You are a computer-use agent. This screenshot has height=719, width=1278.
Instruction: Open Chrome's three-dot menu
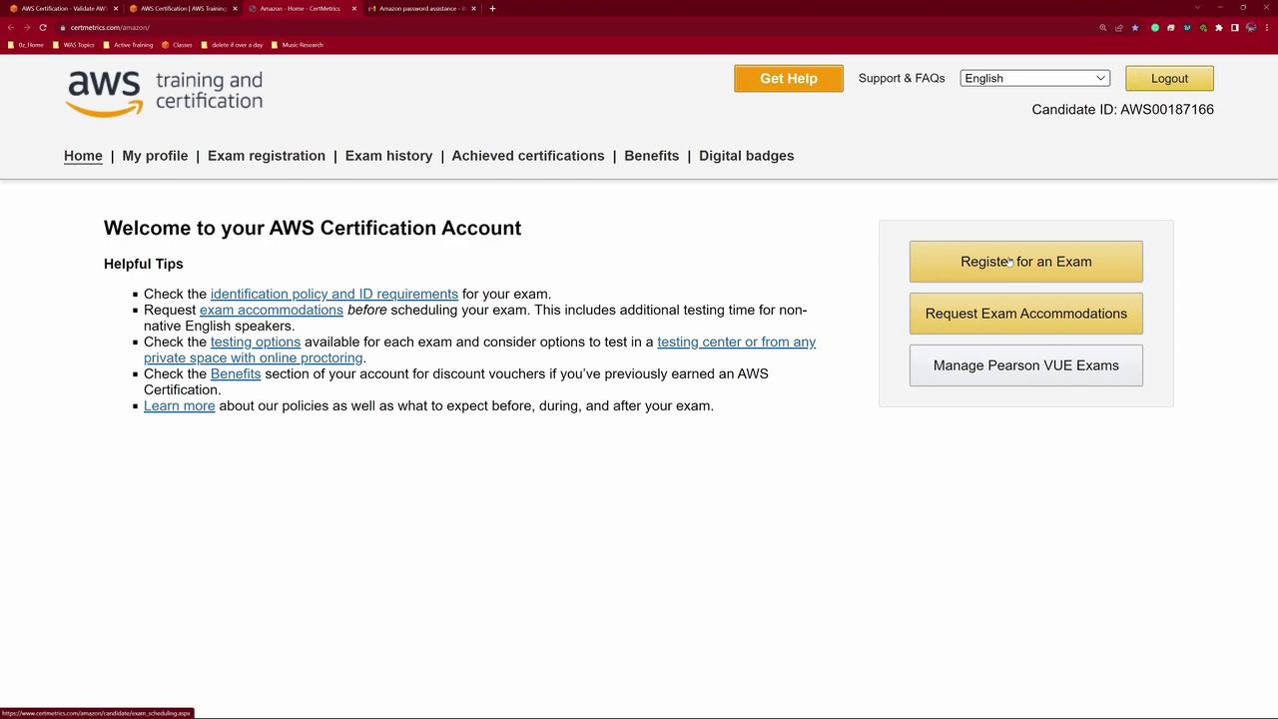[x=1266, y=28]
